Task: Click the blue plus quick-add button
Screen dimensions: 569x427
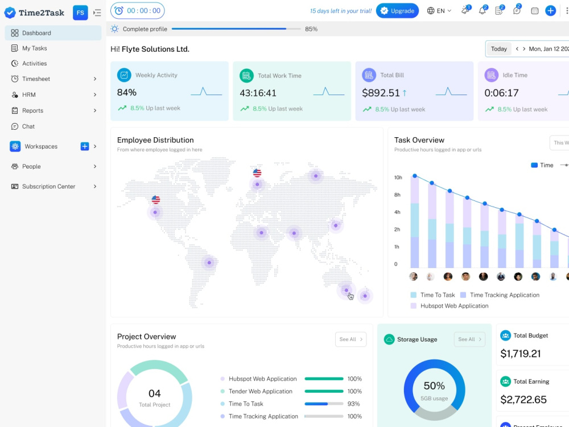Action: pyautogui.click(x=550, y=11)
